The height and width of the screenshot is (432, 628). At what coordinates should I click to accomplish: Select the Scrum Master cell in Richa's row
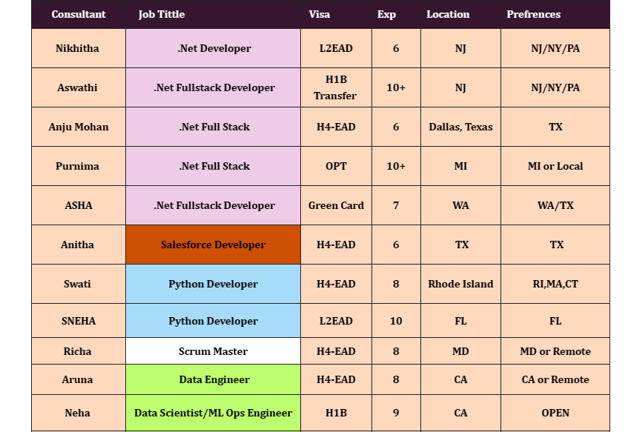click(x=213, y=350)
